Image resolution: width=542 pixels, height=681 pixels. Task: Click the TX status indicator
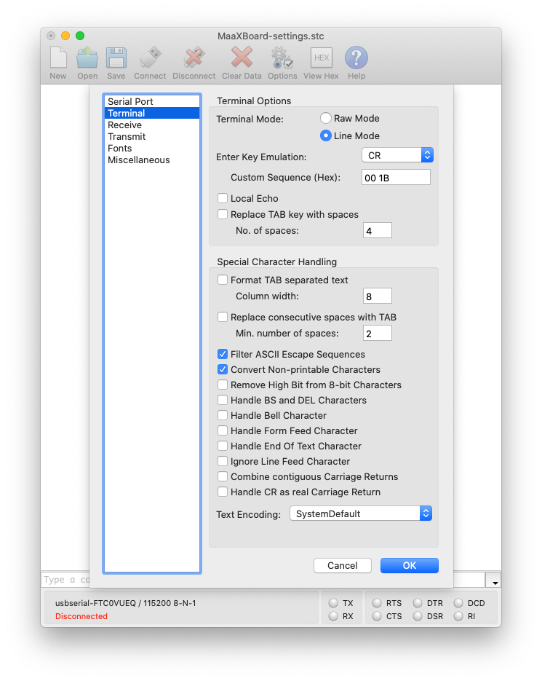coord(333,603)
